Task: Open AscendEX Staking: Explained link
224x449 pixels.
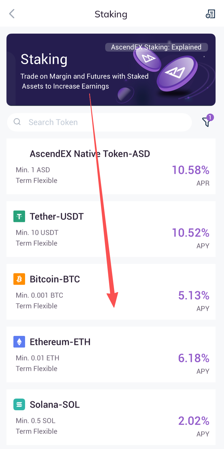Action: click(156, 47)
